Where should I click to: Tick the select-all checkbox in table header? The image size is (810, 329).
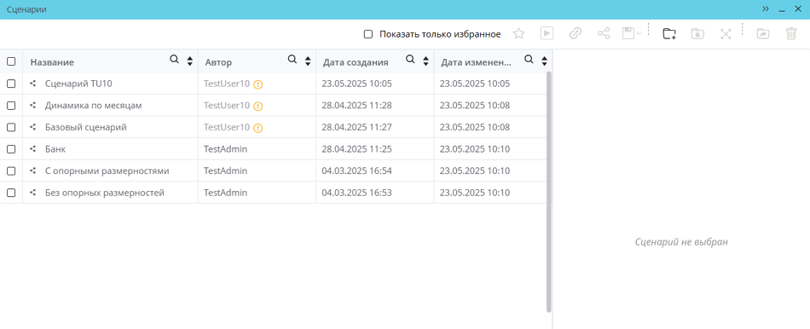[11, 61]
